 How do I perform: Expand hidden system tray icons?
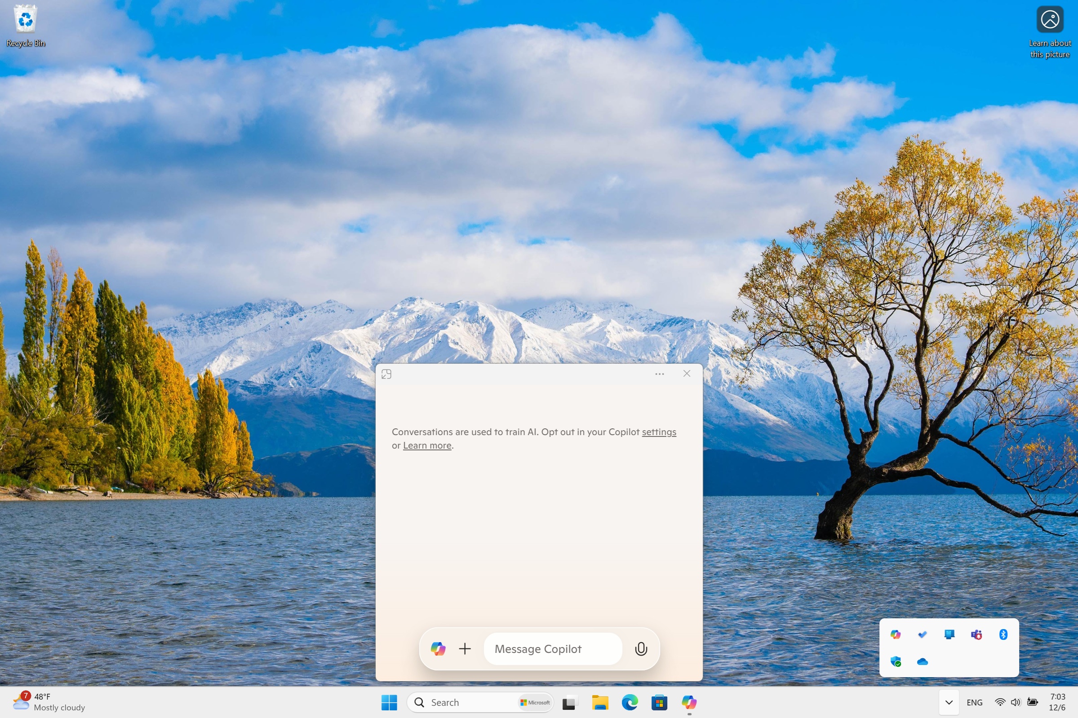[948, 702]
